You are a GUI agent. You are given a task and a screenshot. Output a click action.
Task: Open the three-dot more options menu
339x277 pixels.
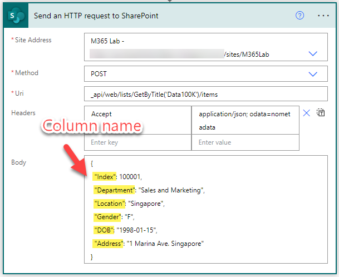point(323,16)
